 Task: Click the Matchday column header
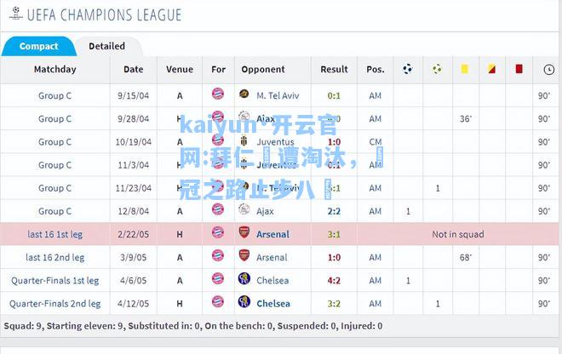pos(54,69)
